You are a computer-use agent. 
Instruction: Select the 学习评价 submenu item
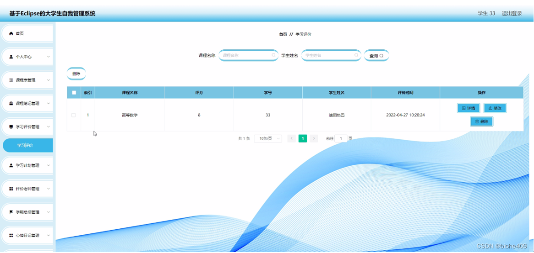(x=28, y=145)
